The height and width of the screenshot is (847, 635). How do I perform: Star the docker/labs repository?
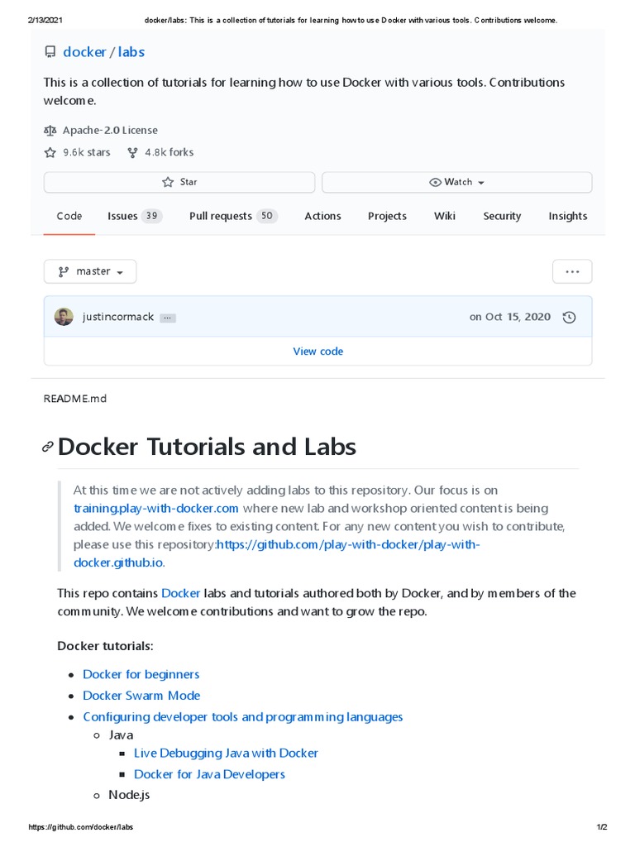(x=179, y=182)
